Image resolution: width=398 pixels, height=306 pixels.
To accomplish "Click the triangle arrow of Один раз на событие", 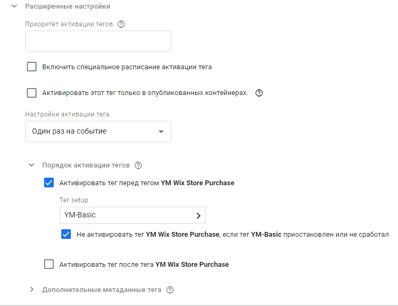I will (x=161, y=132).
